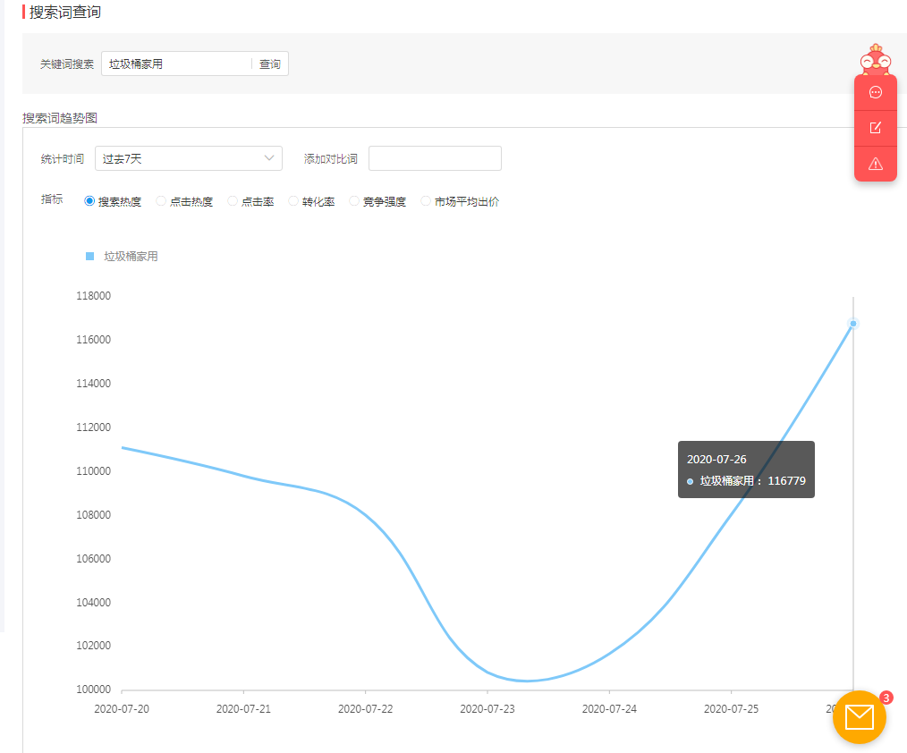The image size is (907, 753).
Task: Click the mascot avatar above red panel
Action: tap(875, 59)
